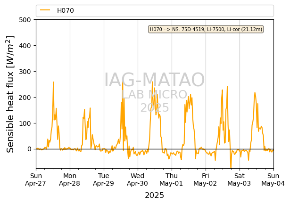The image size is (290, 204).
Task: Click the Sun May-04 date label
Action: tap(273, 180)
